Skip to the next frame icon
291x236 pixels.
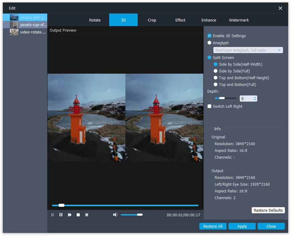point(87,215)
